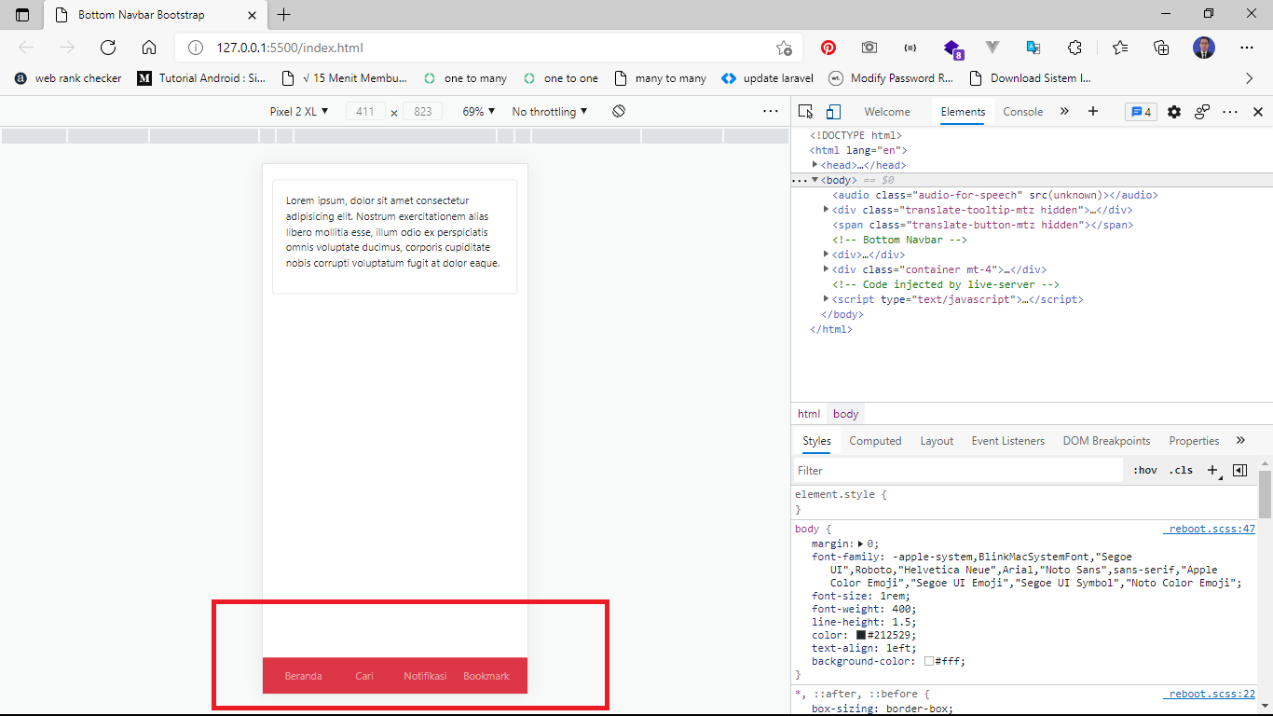Open the No throttling dropdown

point(548,111)
